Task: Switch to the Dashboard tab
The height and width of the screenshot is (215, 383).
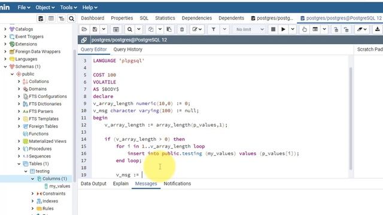Action: coord(93,18)
